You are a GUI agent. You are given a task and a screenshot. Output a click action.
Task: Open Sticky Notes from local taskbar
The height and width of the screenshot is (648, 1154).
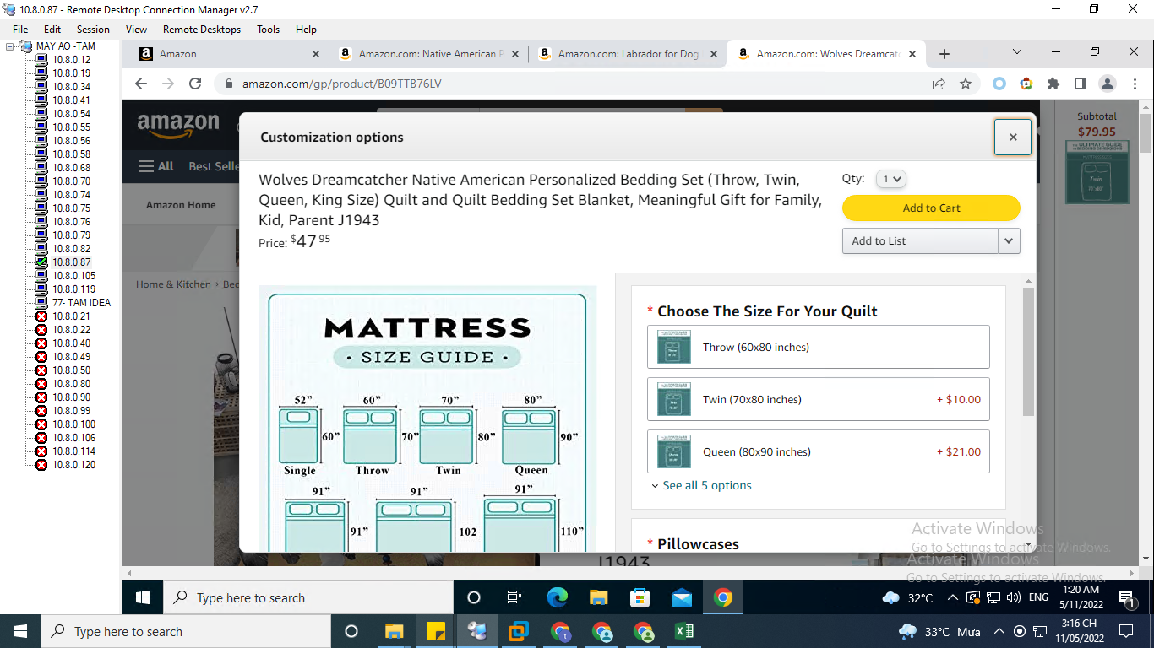(x=436, y=631)
